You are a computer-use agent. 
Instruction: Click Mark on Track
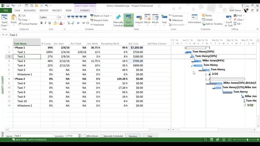coord(100,16)
